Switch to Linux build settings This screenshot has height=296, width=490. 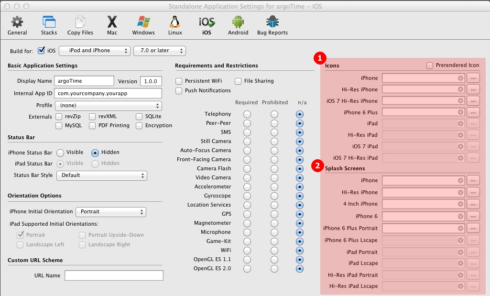[x=175, y=26]
